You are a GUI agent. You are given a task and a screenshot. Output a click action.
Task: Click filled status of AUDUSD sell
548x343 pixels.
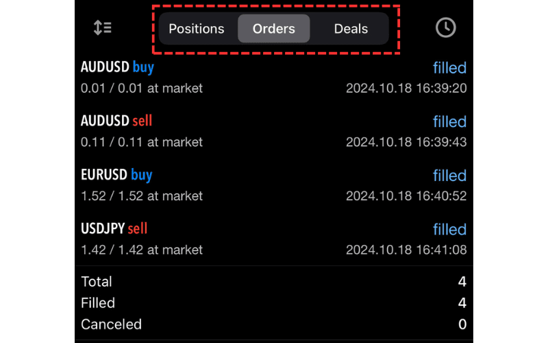(x=449, y=122)
